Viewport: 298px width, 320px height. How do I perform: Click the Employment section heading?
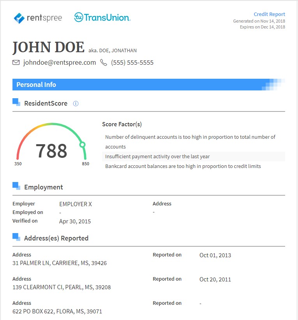44,187
